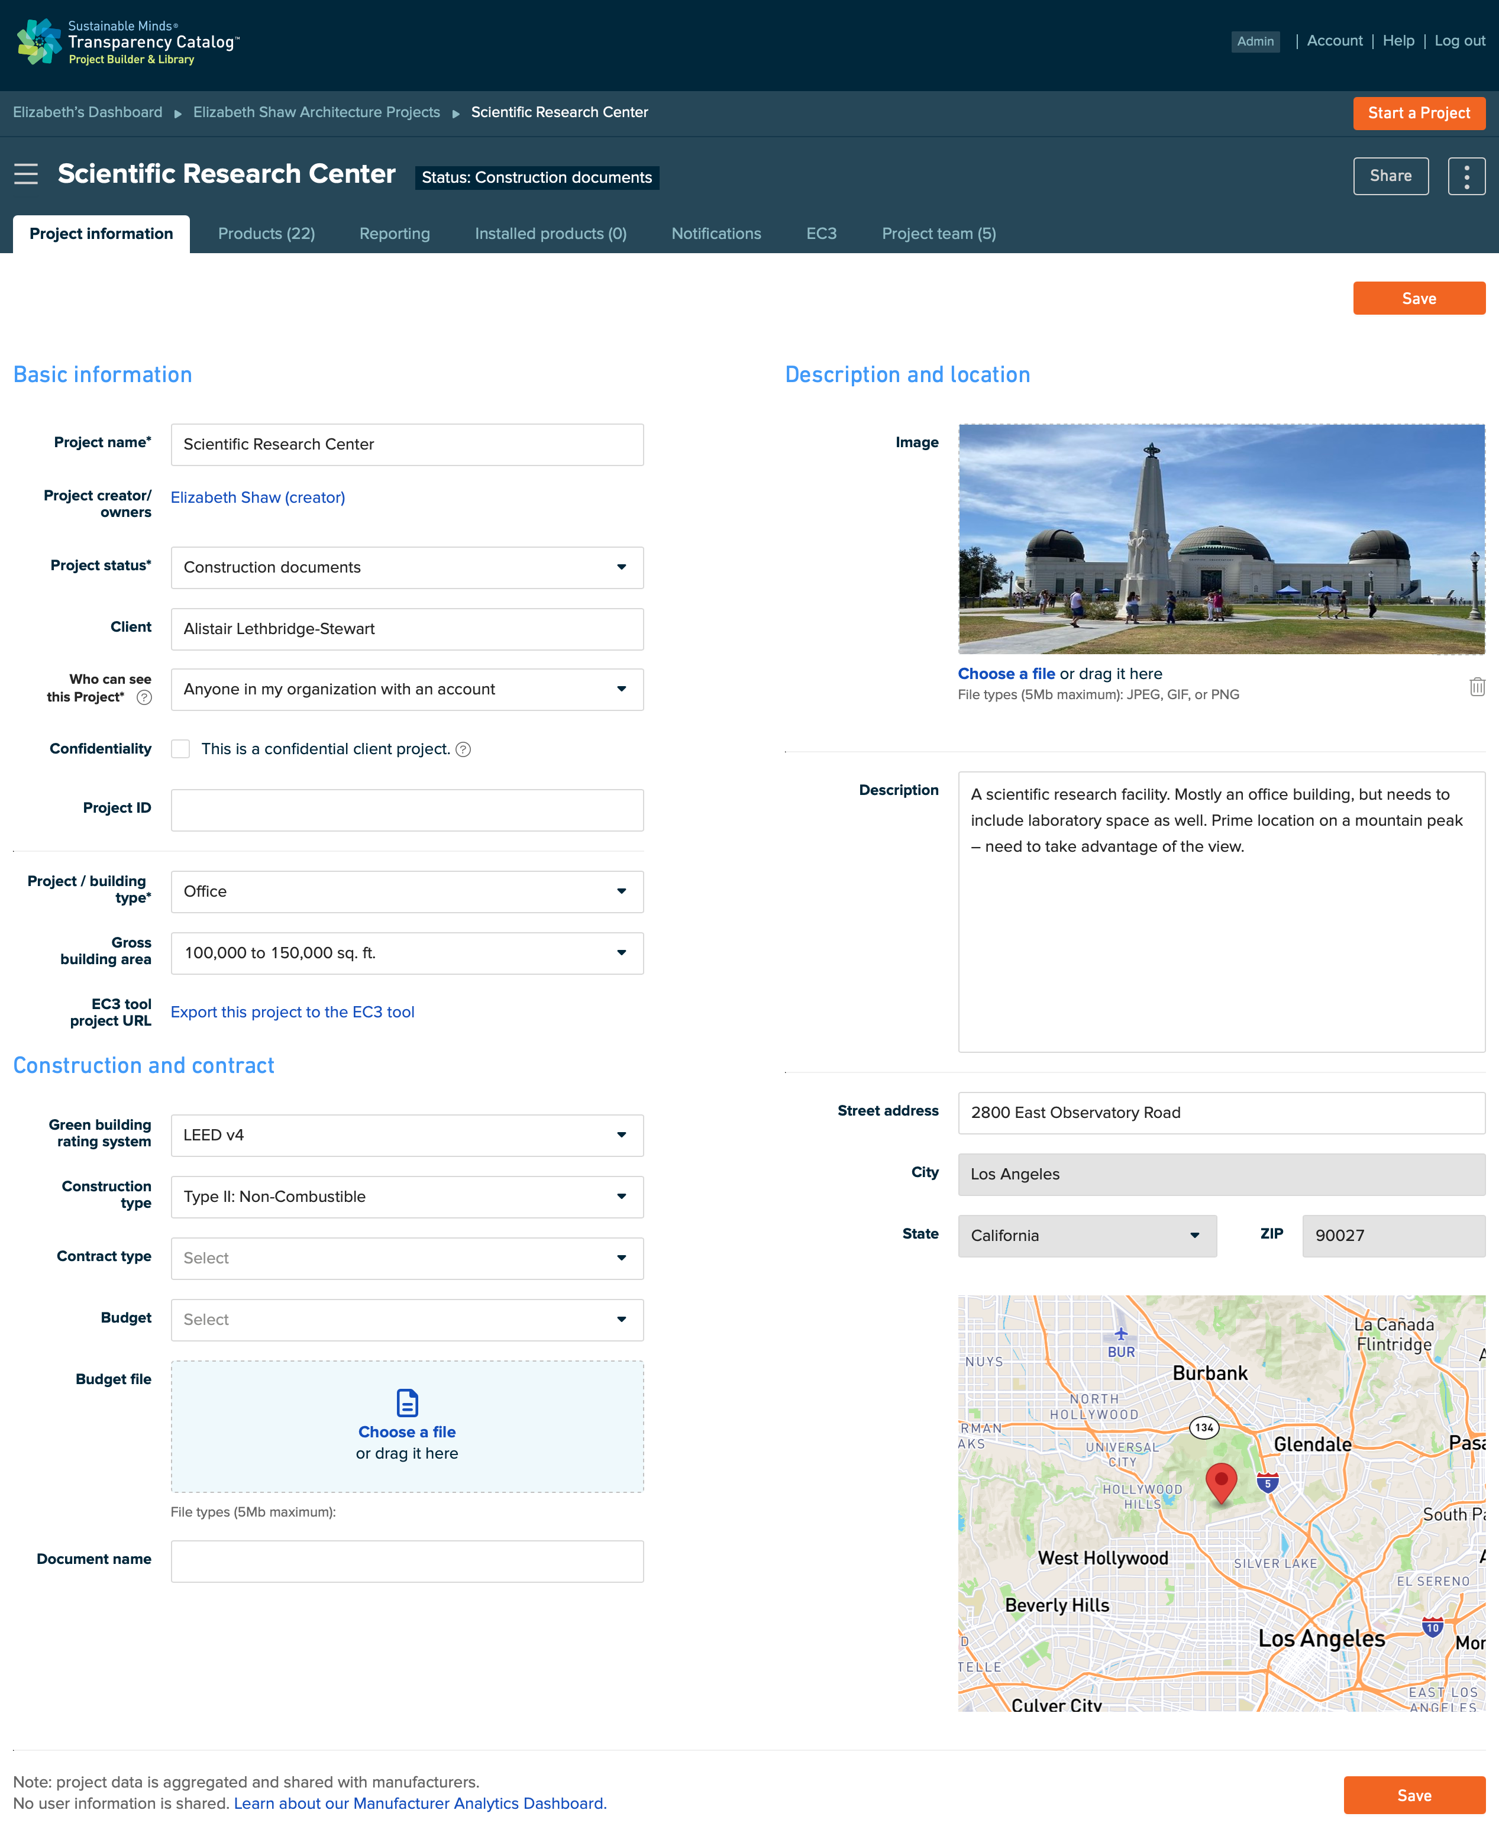
Task: Click the observatory project image thumbnail
Action: (x=1221, y=539)
